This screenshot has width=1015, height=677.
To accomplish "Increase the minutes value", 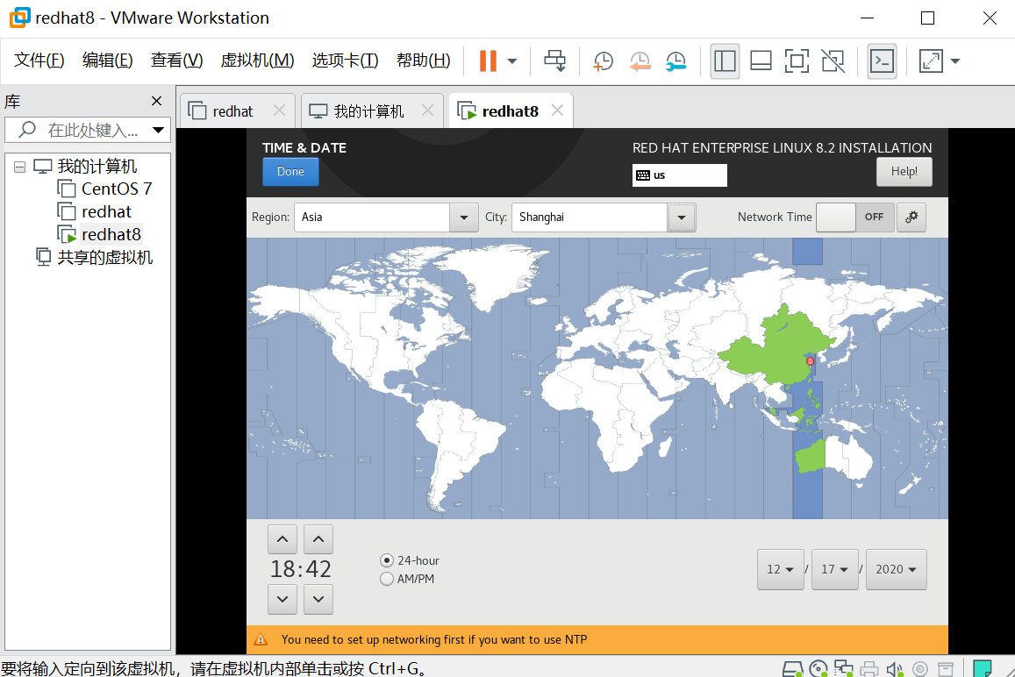I will point(318,539).
